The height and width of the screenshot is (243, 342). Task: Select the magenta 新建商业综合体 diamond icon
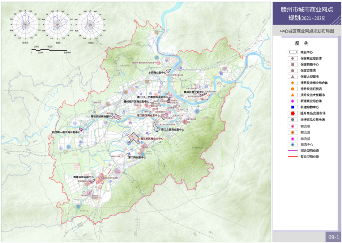292,101
